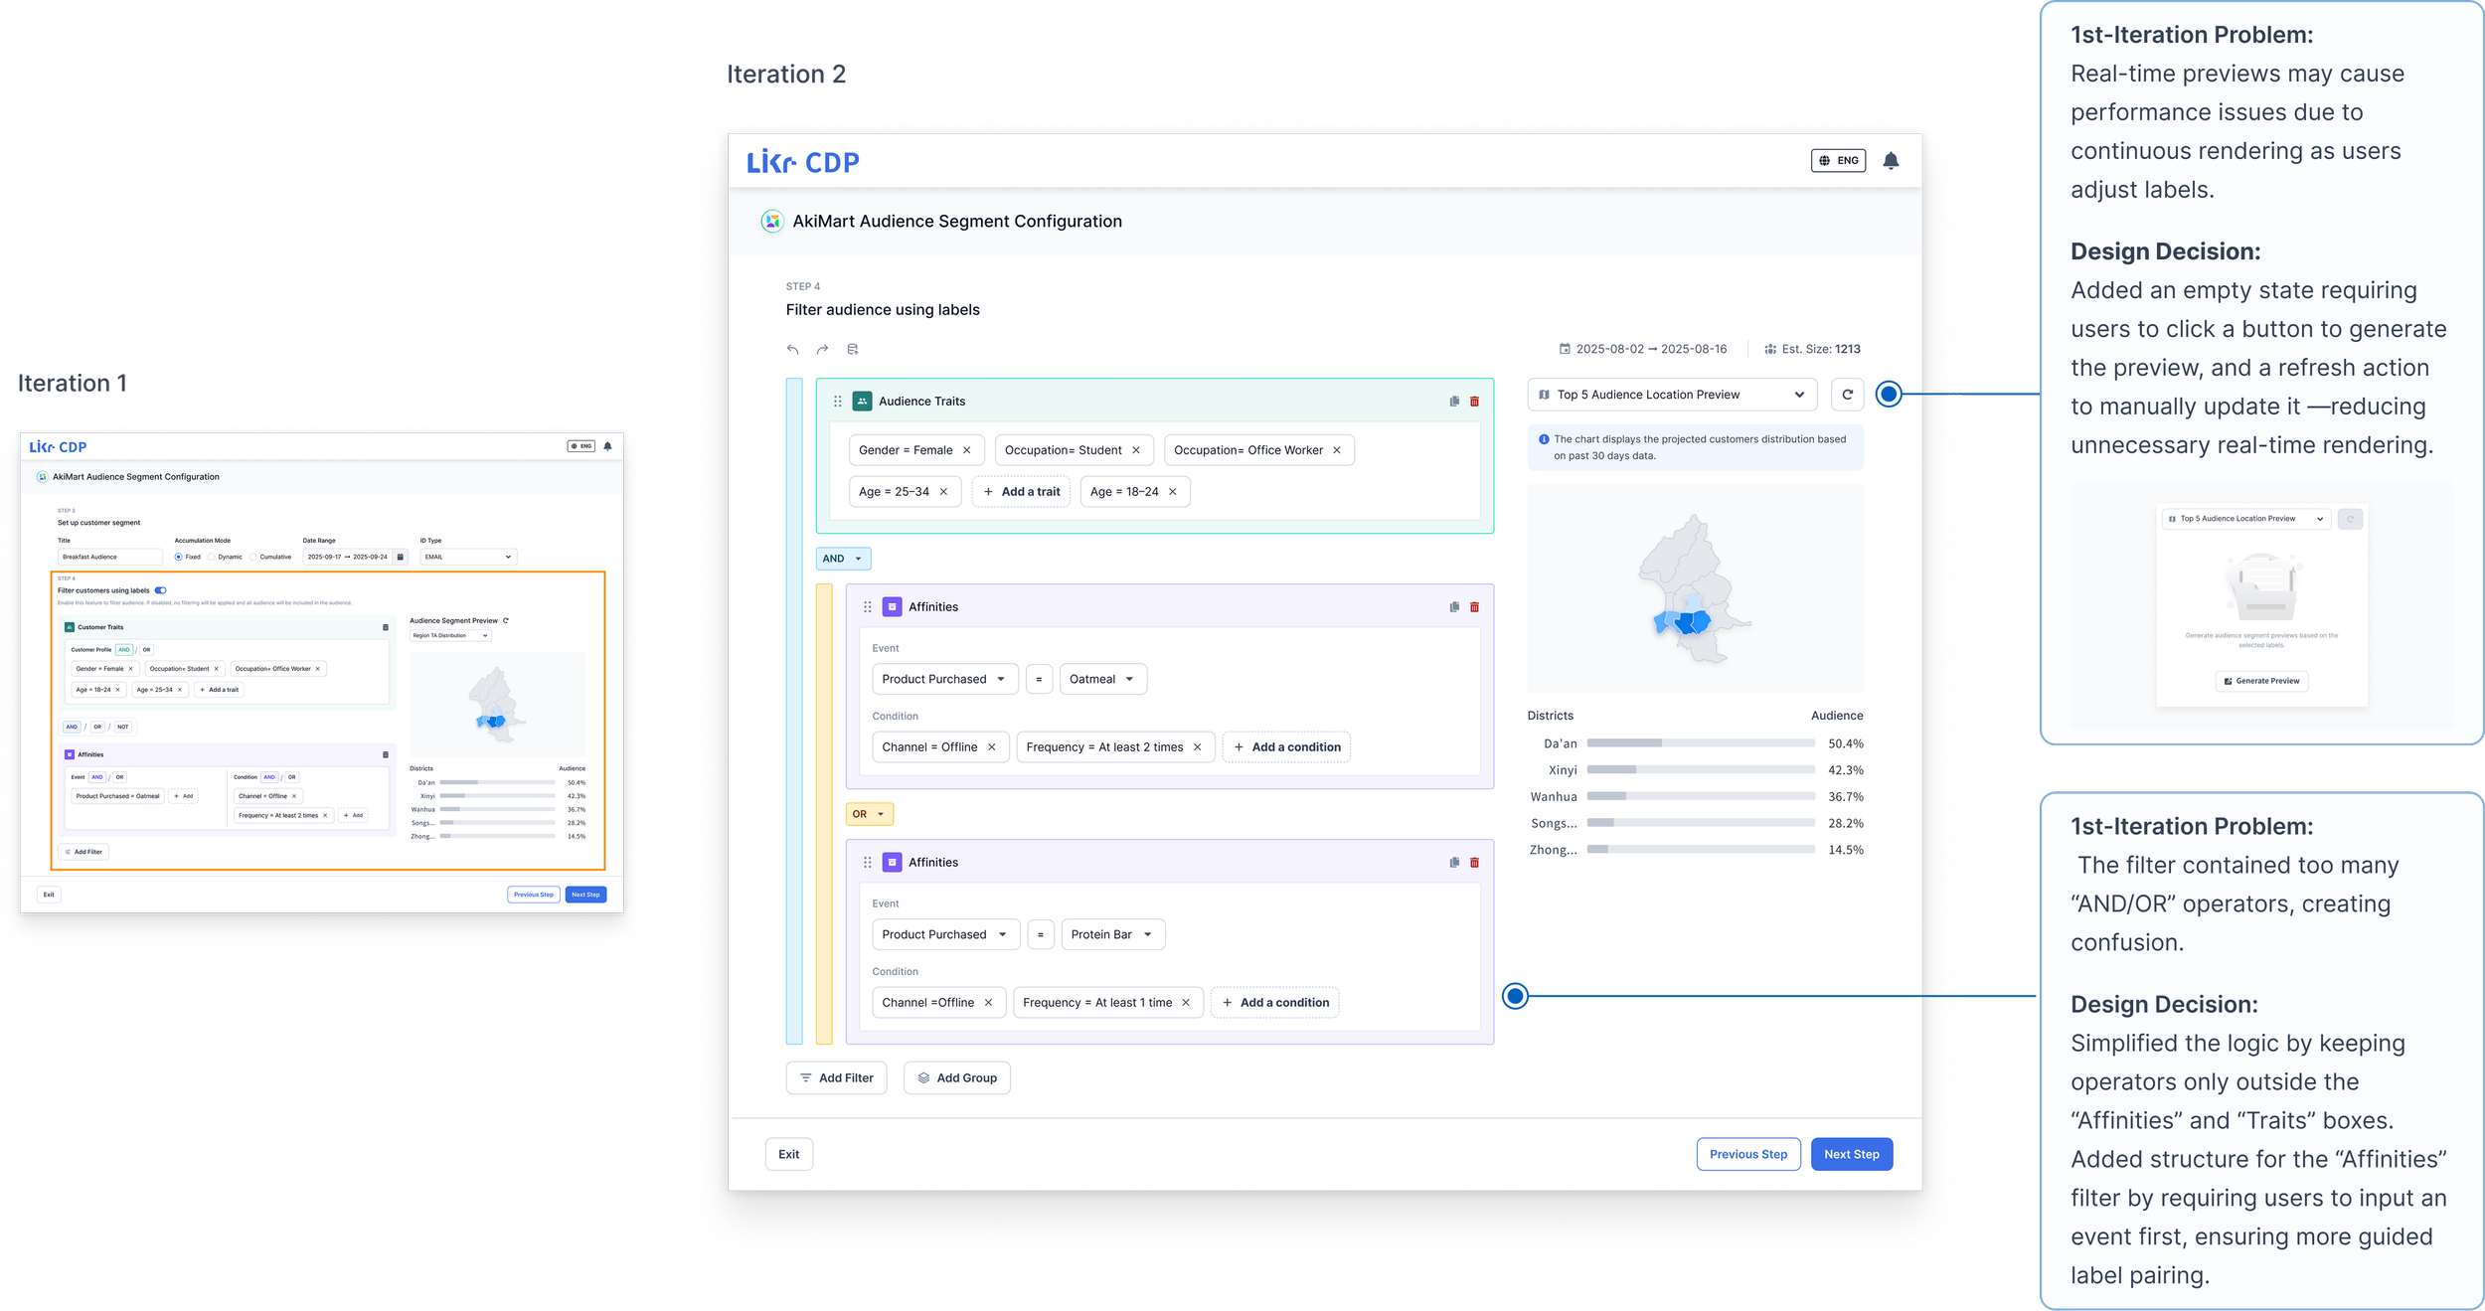Click the Breakfast Audience title field
The width and height of the screenshot is (2485, 1311).
109,558
